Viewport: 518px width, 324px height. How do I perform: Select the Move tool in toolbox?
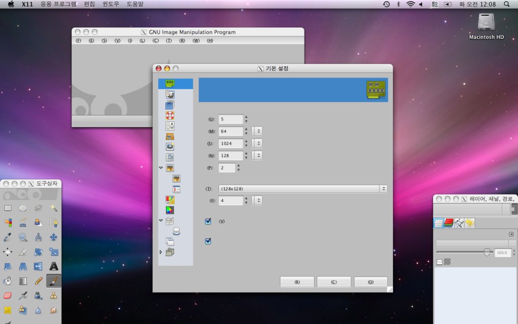click(x=54, y=237)
